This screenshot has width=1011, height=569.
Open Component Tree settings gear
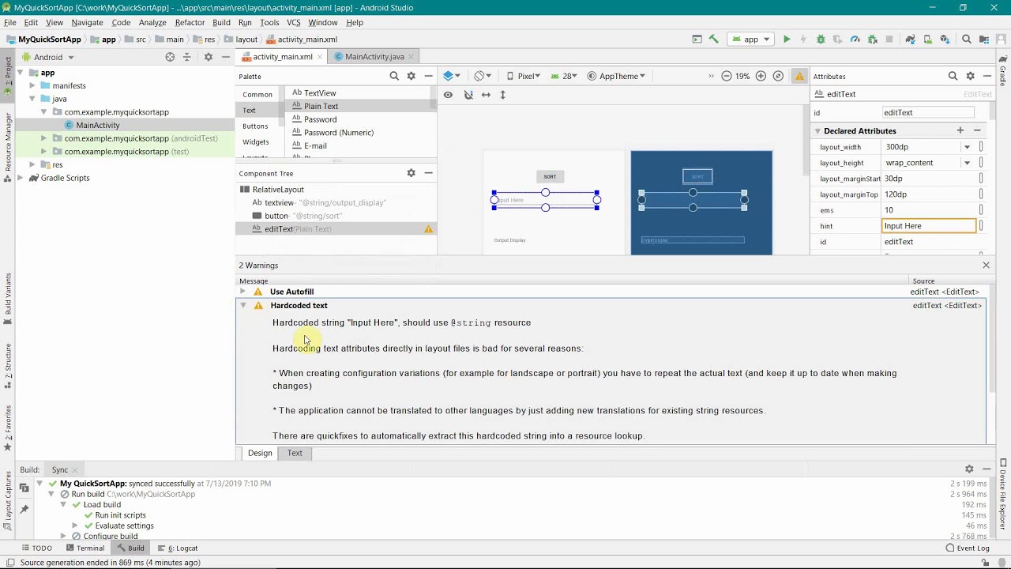point(411,173)
